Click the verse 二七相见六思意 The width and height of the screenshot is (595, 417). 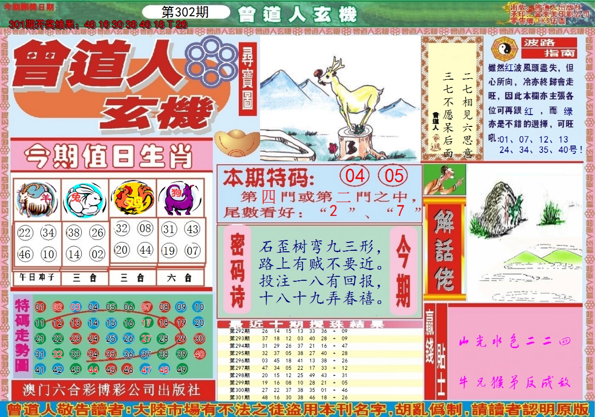(x=467, y=115)
